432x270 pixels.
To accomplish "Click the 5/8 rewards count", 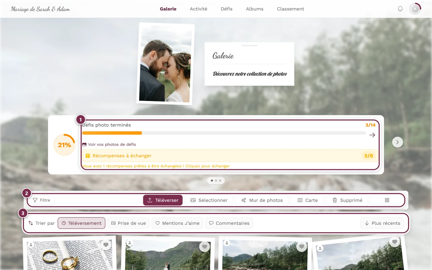I will coord(369,156).
